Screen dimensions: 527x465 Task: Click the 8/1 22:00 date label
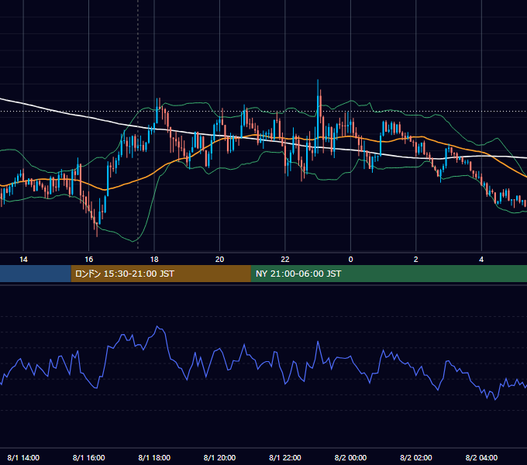pos(285,457)
